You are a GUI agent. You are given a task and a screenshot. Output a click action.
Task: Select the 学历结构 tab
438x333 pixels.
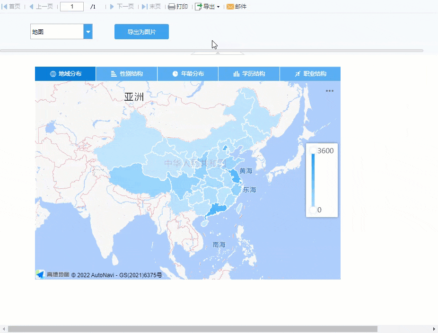pyautogui.click(x=249, y=74)
